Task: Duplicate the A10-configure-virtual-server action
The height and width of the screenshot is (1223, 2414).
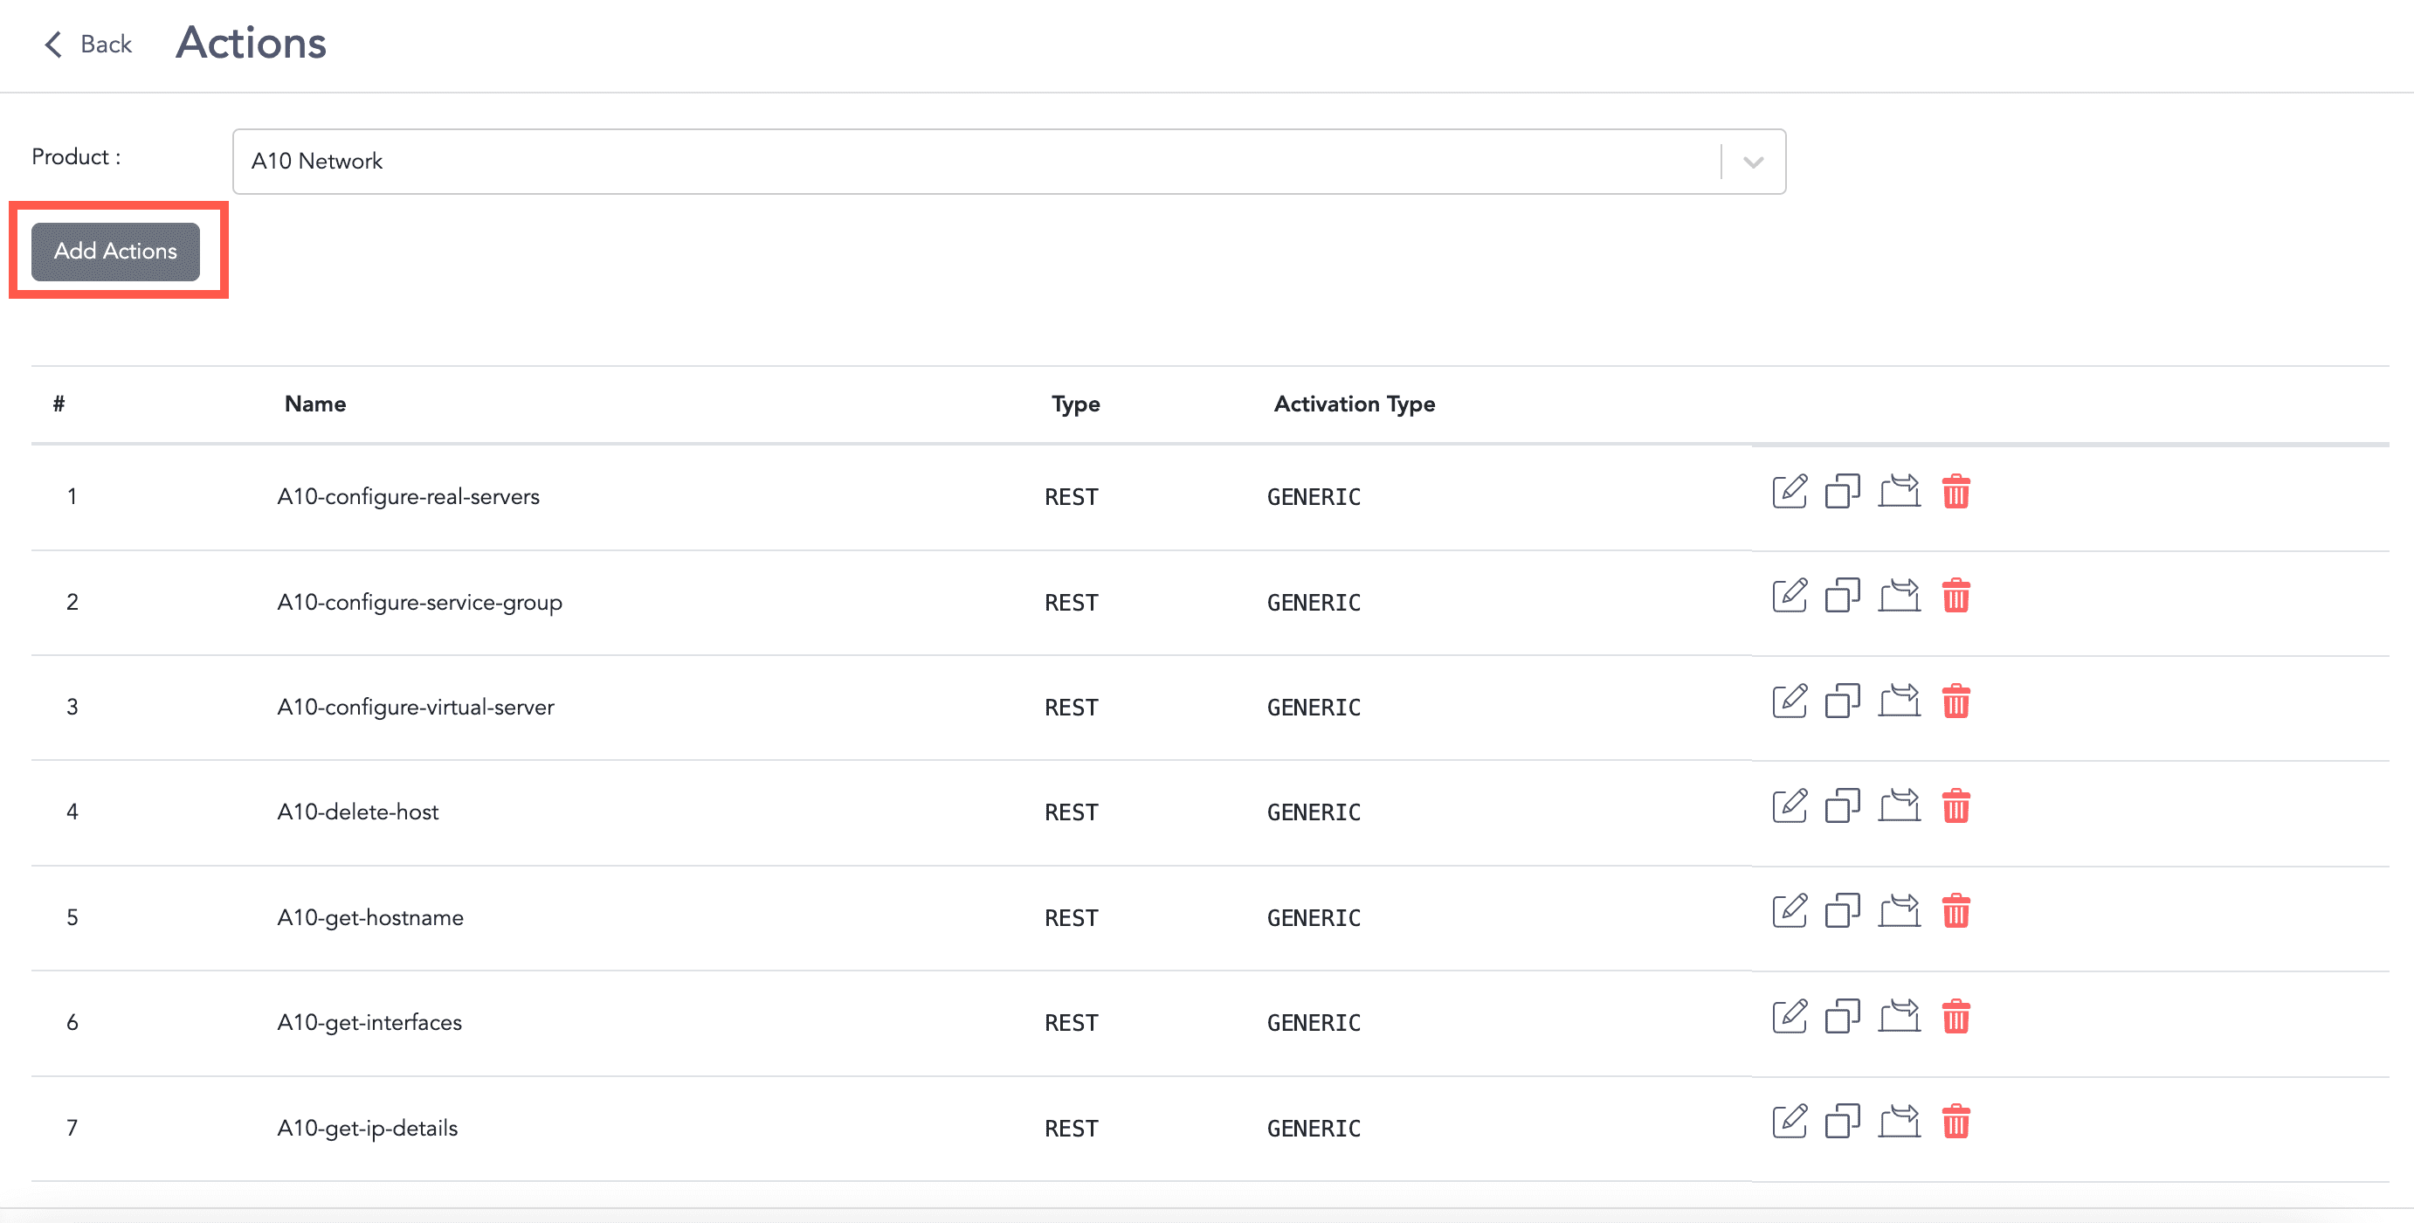Action: point(1842,701)
